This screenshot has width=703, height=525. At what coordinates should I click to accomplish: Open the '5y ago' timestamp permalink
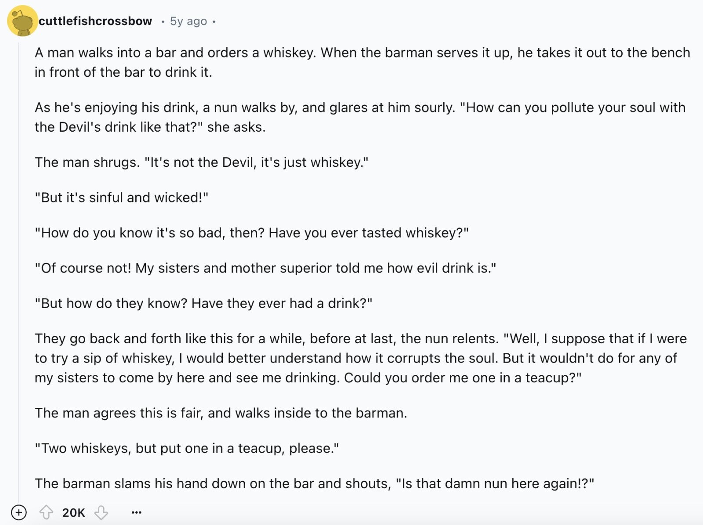[188, 21]
